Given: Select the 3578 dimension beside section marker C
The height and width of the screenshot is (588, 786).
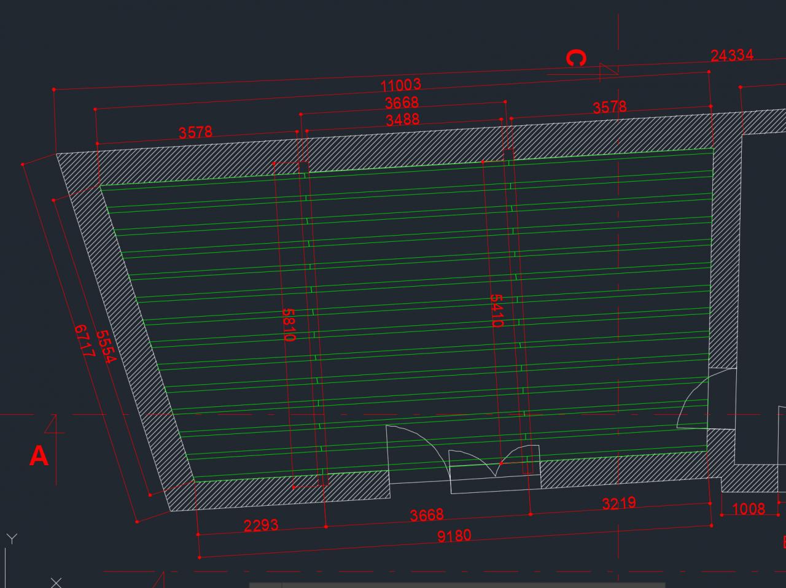Looking at the screenshot, I should (x=610, y=107).
